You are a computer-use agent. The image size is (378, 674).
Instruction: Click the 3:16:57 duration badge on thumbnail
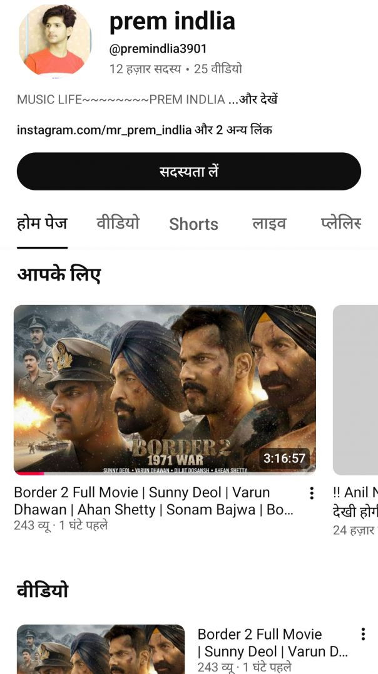click(284, 459)
